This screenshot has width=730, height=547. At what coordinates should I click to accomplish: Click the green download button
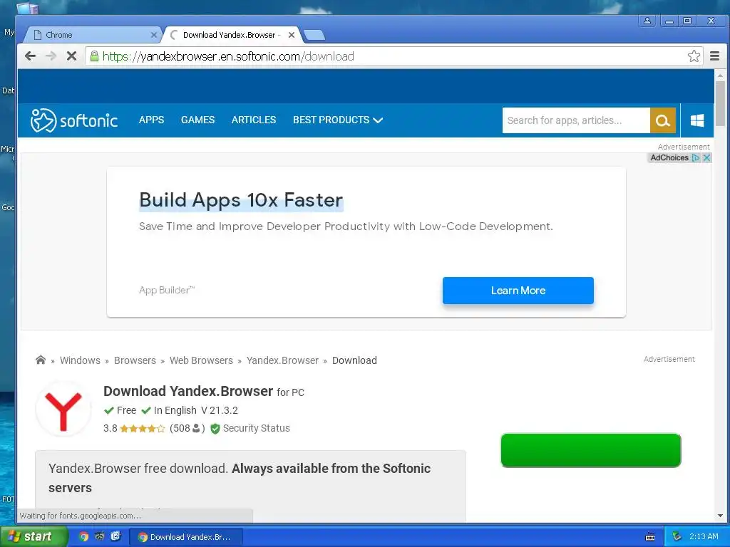591,450
